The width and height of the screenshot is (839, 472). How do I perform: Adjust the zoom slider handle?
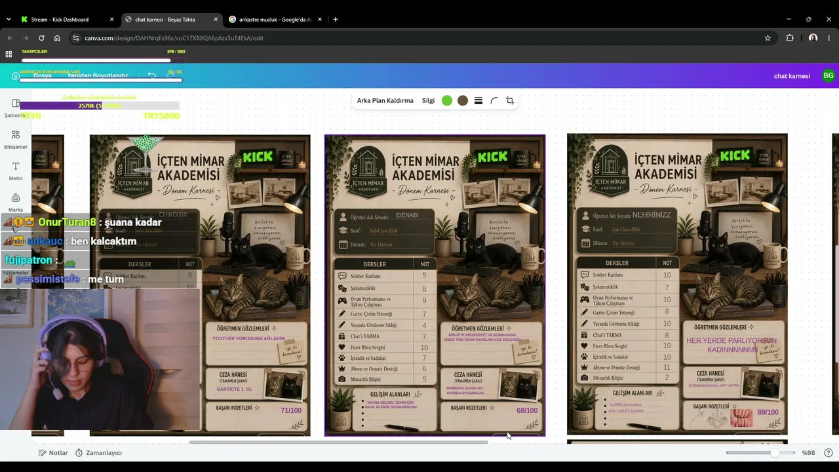tap(775, 453)
